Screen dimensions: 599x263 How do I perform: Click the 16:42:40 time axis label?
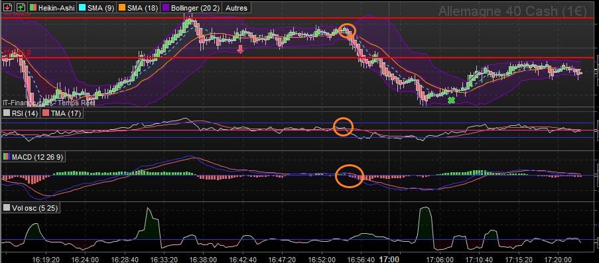tap(242, 260)
